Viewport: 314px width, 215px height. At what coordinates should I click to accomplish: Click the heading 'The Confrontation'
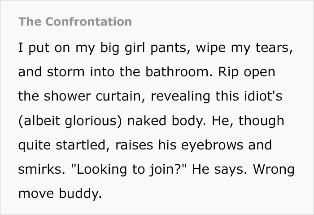coord(75,22)
